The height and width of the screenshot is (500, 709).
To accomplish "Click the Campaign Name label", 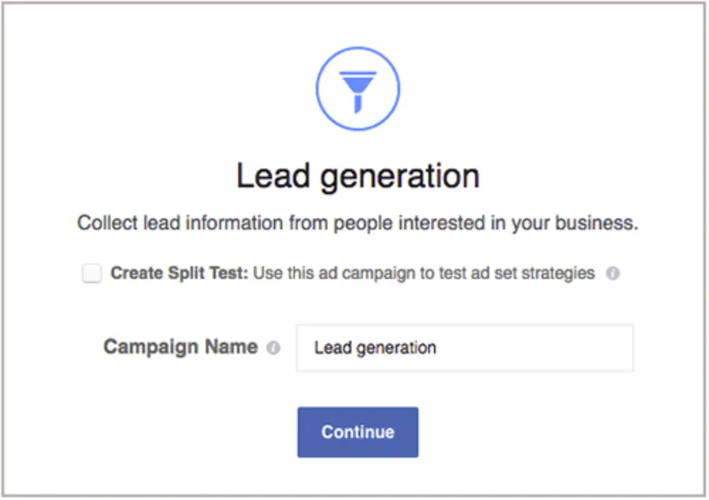I will [182, 348].
